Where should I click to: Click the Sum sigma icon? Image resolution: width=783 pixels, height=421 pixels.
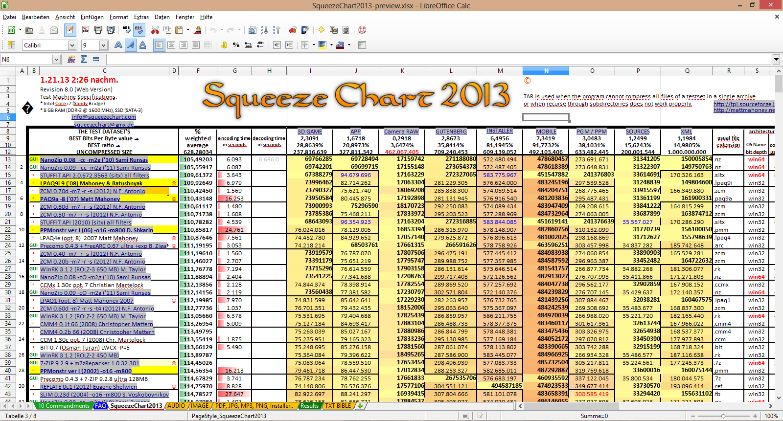[84, 59]
